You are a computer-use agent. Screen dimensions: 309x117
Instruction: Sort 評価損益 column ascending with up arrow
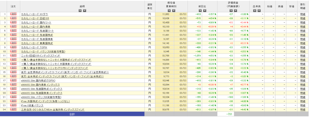click(231, 10)
